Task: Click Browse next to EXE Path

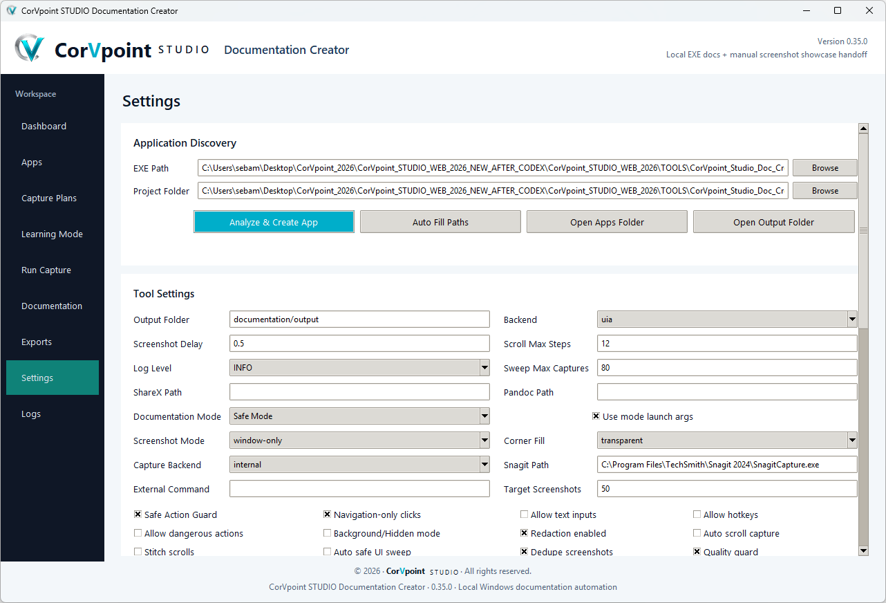Action: pos(825,168)
